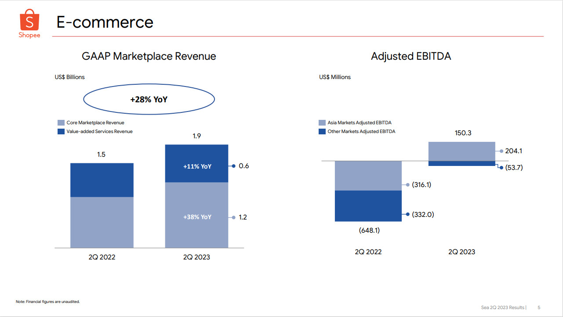Click the '2Q 2023' label under EBITDA chart
The width and height of the screenshot is (563, 317).
461,252
